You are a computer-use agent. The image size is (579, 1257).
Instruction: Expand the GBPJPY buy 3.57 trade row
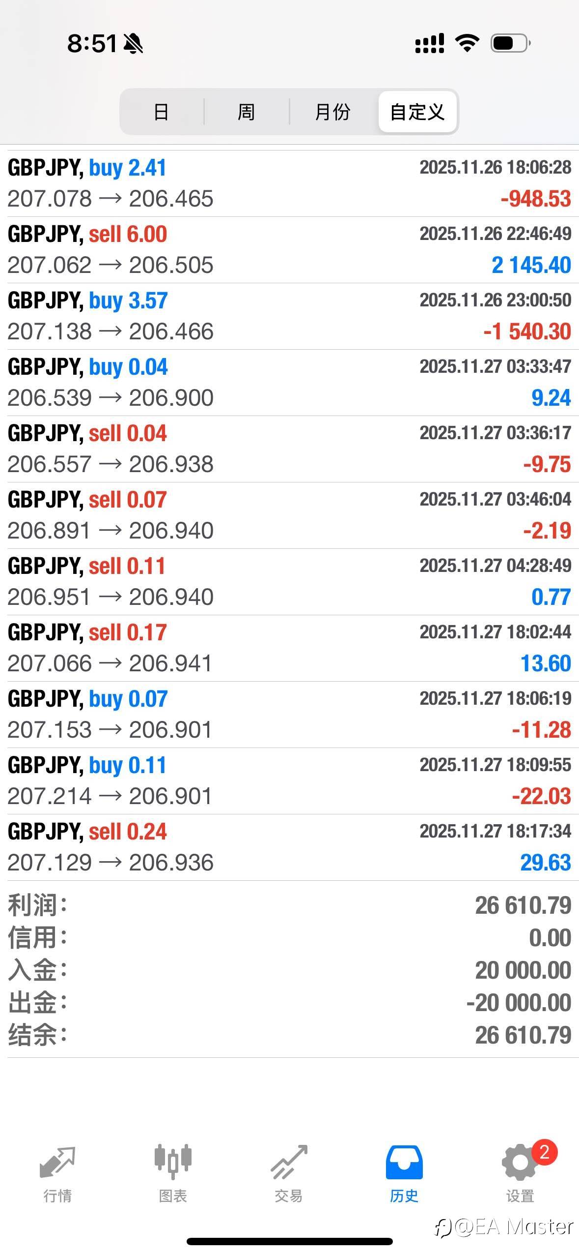289,316
